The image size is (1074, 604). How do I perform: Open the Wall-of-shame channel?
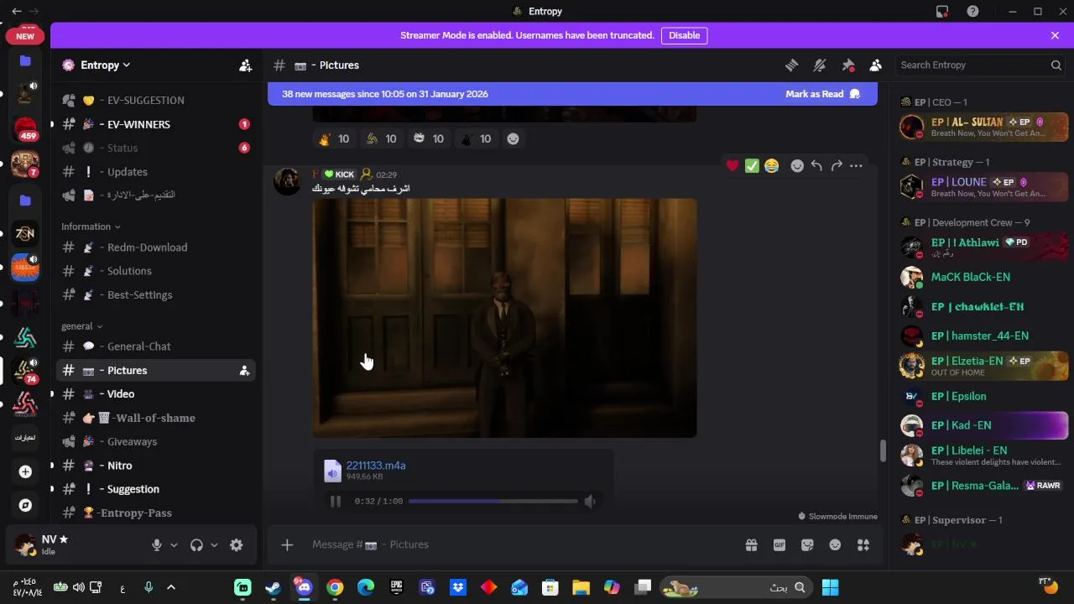(156, 418)
